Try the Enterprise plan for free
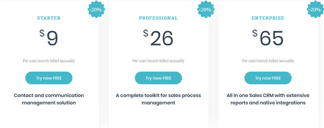 268,78
